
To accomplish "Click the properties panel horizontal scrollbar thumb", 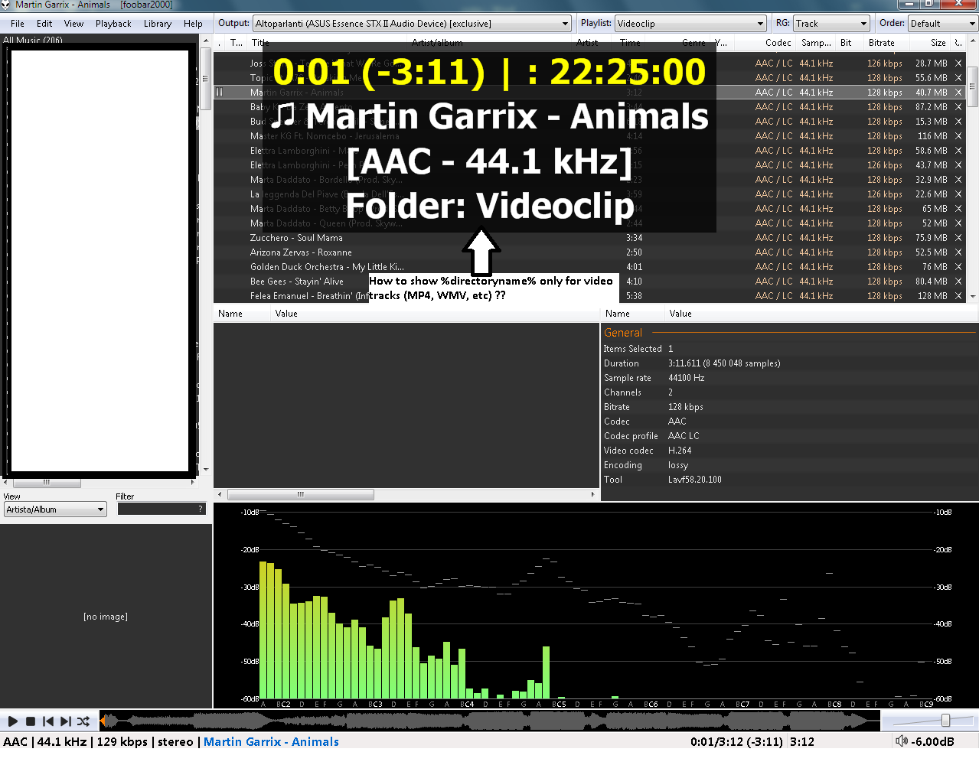I will pyautogui.click(x=300, y=495).
